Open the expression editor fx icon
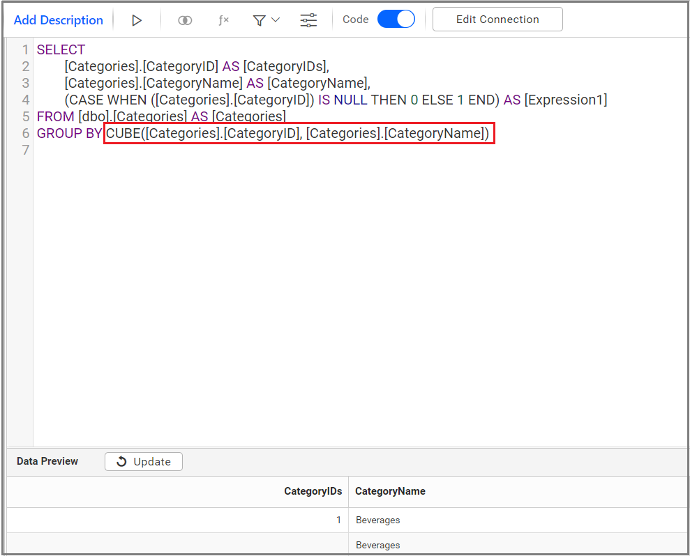Screen dimensions: 690x556 point(223,20)
